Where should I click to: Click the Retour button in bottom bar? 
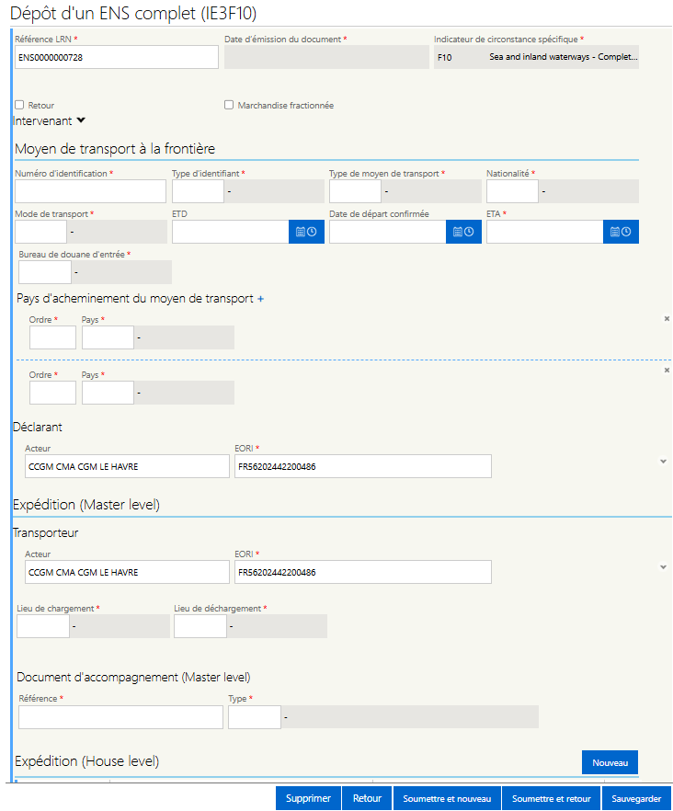[x=367, y=798]
